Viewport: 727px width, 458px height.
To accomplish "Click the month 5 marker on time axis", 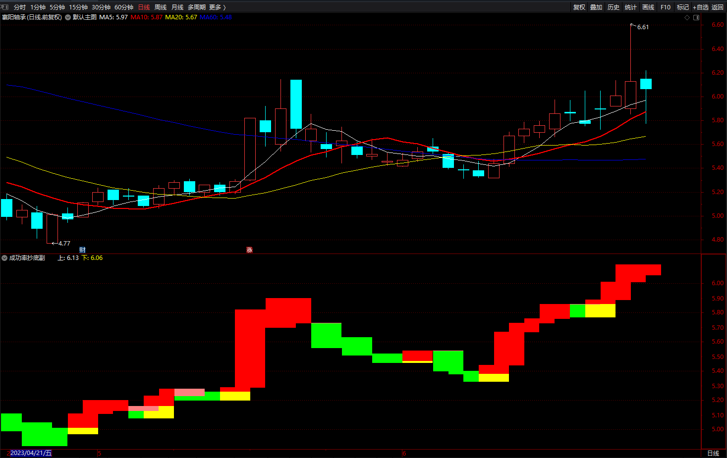I will pos(100,454).
